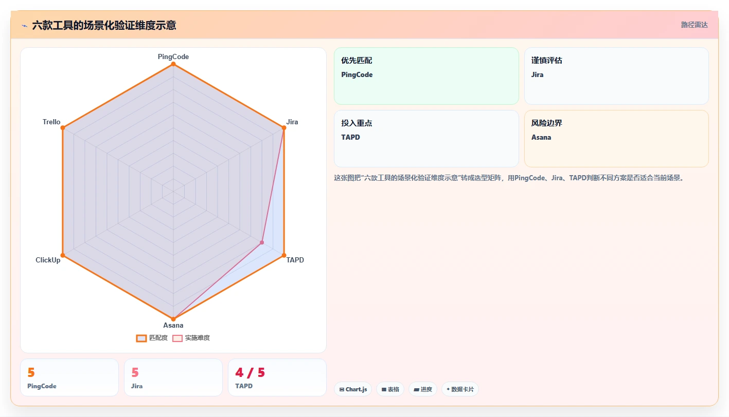Click the PingCode axis label on radar

[x=173, y=56]
